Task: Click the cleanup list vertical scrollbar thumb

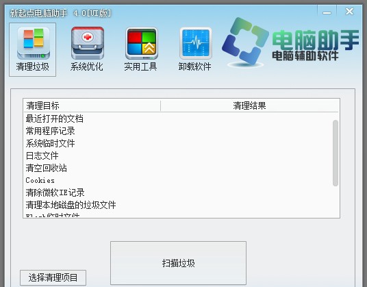Action: click(x=336, y=153)
